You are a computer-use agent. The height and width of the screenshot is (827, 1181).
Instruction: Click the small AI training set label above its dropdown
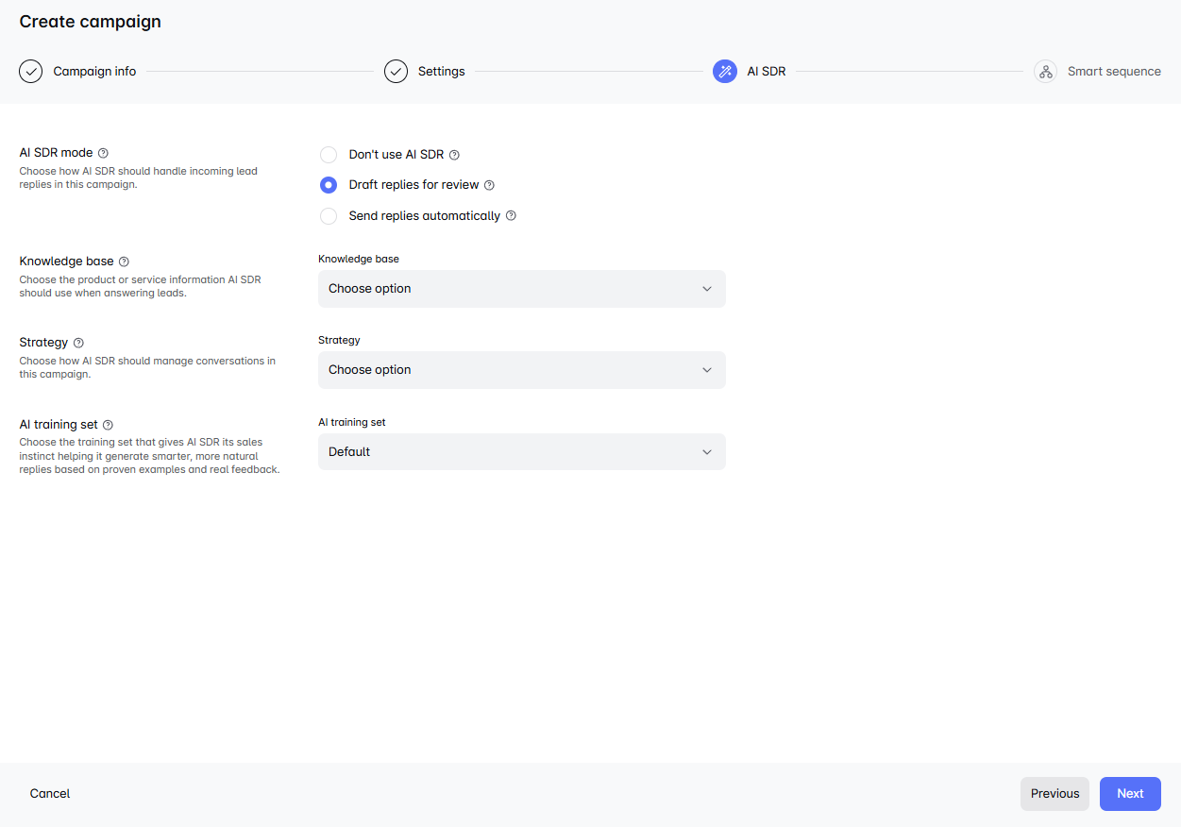352,422
